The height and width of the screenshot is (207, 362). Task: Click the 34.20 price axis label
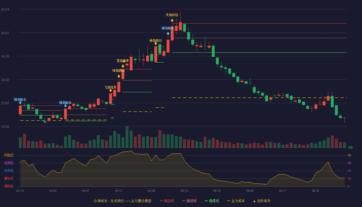[x=5, y=56]
